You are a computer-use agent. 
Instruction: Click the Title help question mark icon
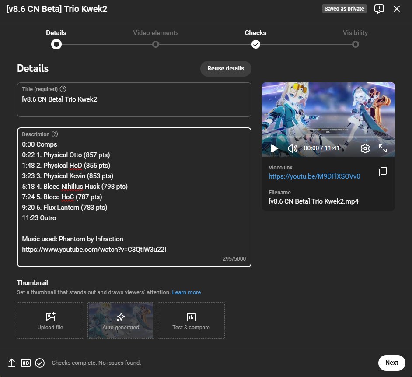pos(63,89)
